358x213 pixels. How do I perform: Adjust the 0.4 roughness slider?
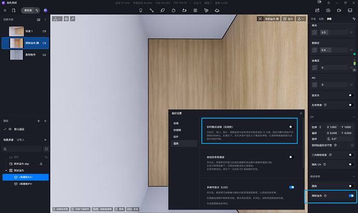click(334, 50)
